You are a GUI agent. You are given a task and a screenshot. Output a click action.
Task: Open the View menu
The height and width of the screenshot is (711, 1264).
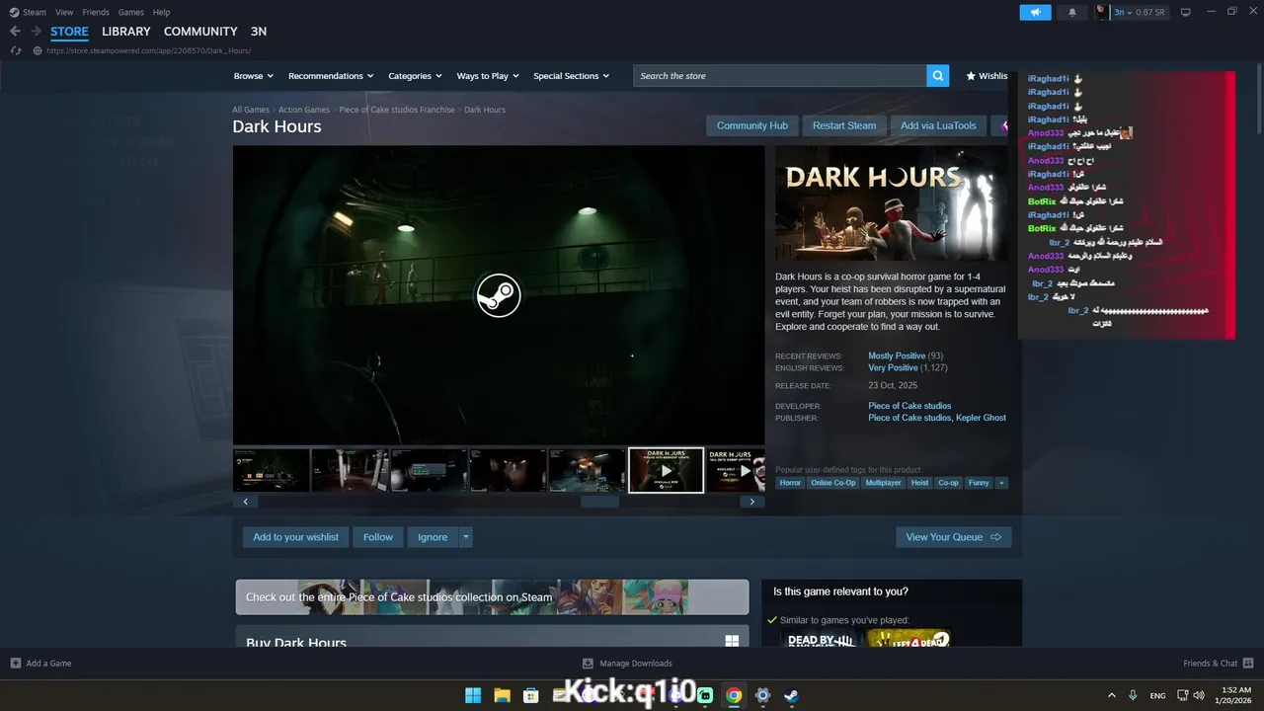click(x=64, y=12)
